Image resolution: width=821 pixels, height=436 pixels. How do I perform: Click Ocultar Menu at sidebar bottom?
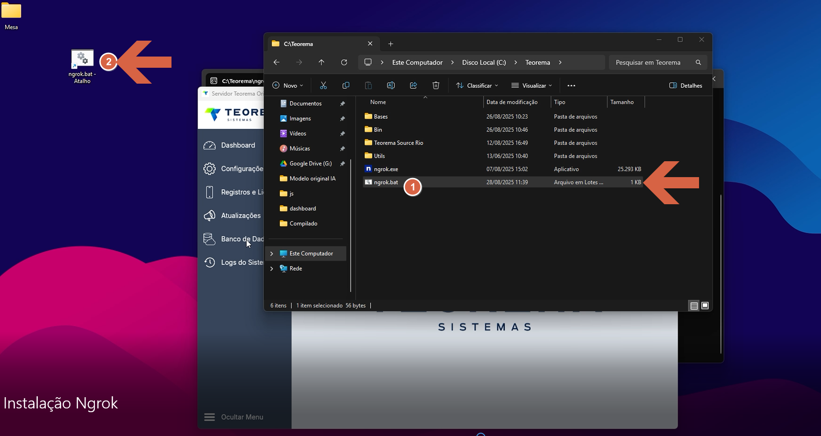pos(234,417)
